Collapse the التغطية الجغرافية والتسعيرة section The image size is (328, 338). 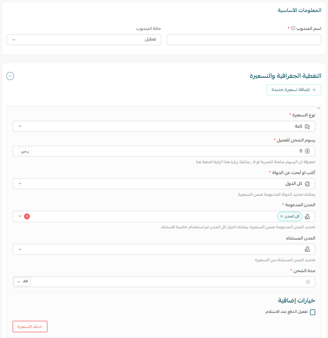pyautogui.click(x=10, y=76)
